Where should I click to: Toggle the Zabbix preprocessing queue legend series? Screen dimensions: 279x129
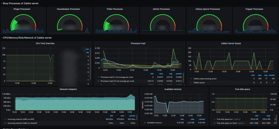(x=207, y=79)
